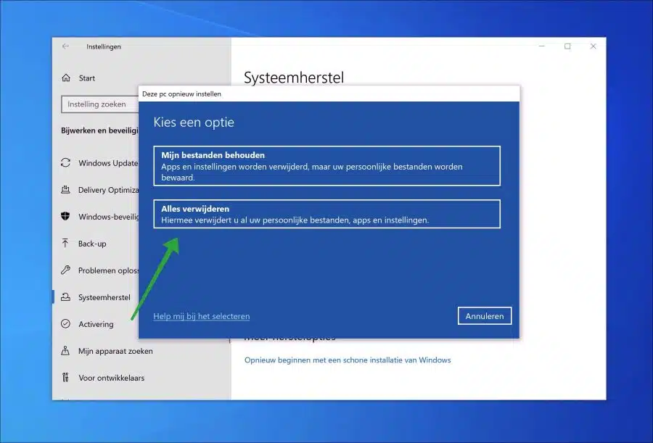Click the 'Systeemherstel' page heading
Image resolution: width=653 pixels, height=443 pixels.
pos(294,78)
